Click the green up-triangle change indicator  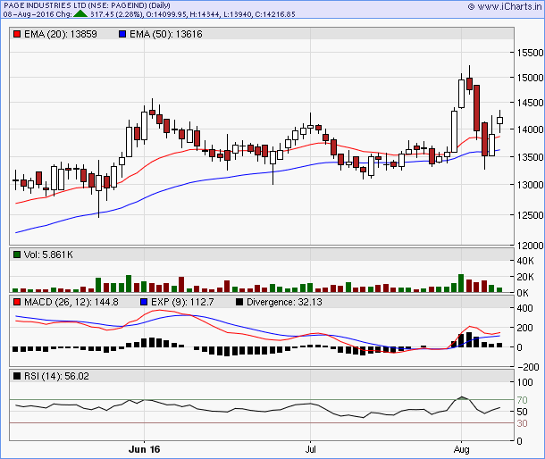(x=80, y=14)
